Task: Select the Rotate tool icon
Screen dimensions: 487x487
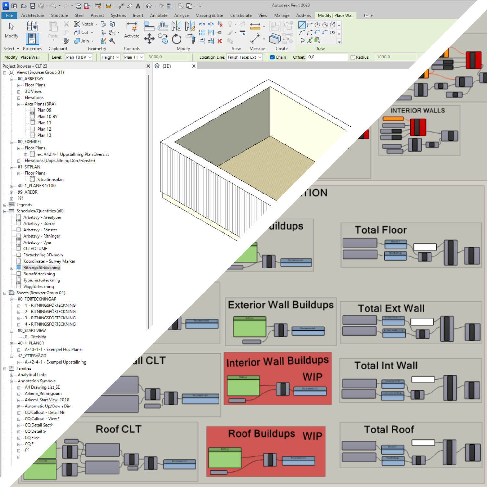Action: (x=177, y=39)
